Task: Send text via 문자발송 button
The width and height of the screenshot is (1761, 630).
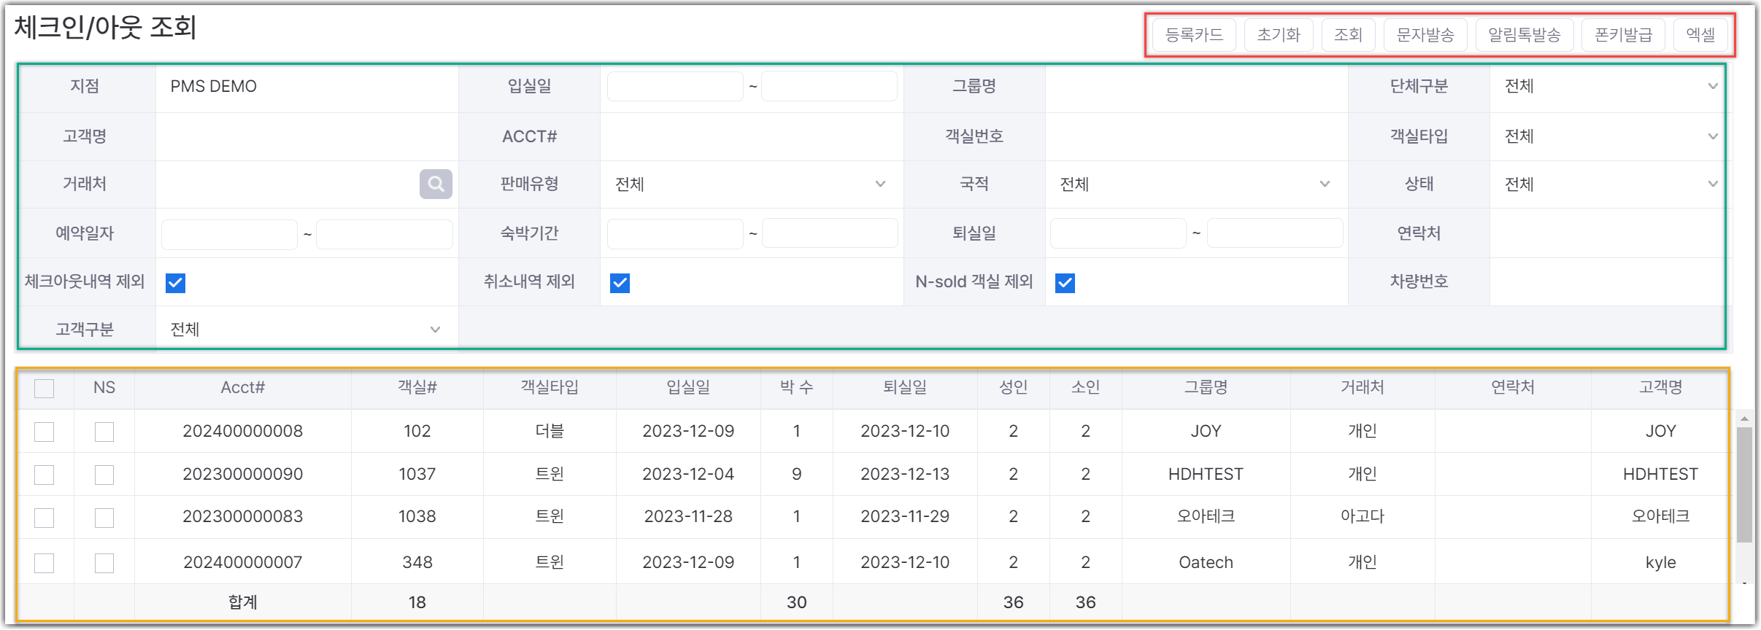Action: 1425,35
